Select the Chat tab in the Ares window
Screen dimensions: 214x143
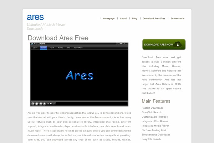pos(68,48)
